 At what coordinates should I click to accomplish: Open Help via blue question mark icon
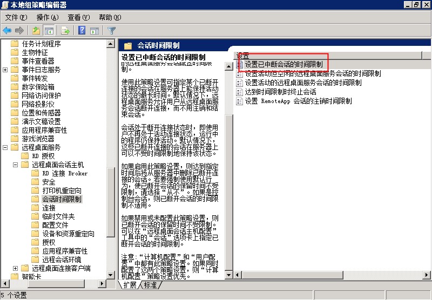pyautogui.click(x=82, y=31)
